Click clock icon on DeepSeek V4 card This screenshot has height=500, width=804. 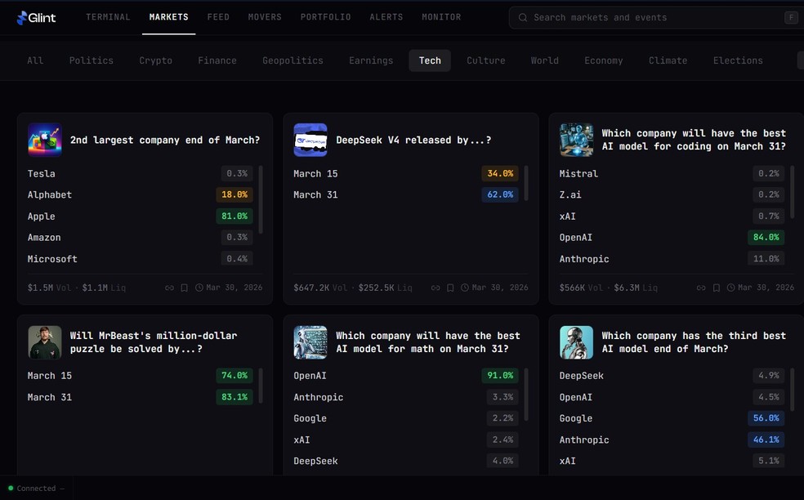tap(465, 288)
